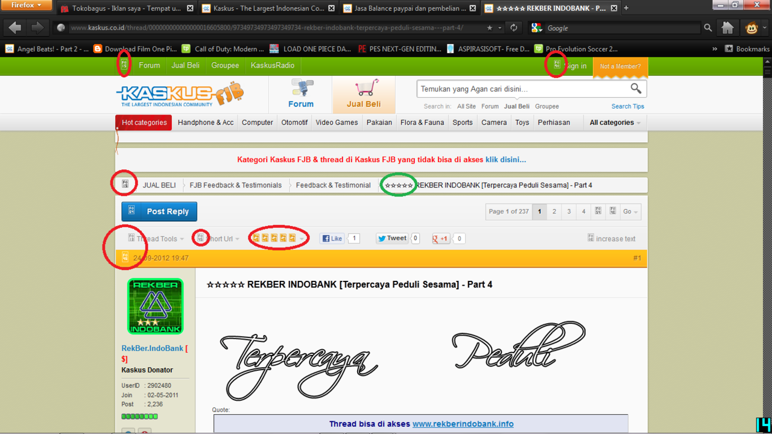Switch to Jasa Balance paypal tab

tap(409, 8)
